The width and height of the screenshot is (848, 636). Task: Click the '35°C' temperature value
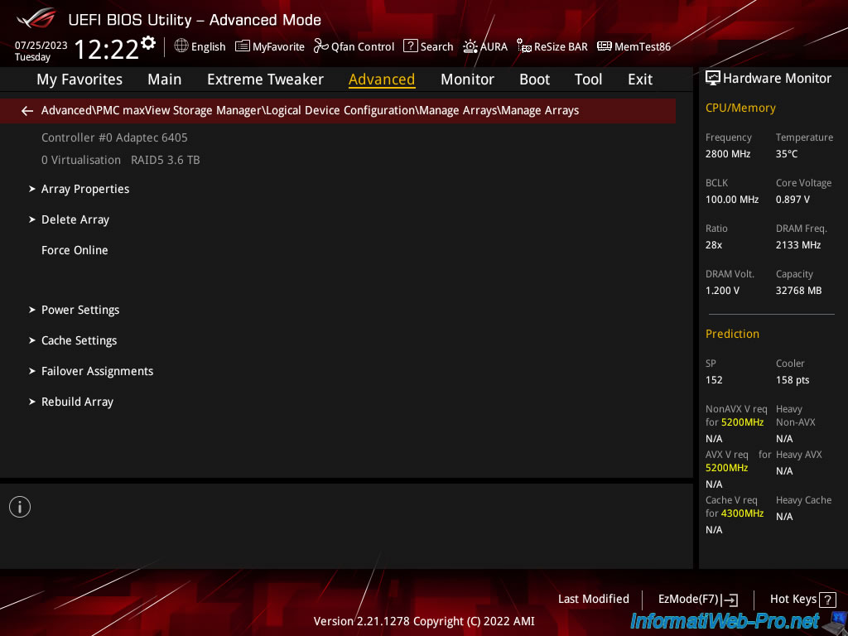click(787, 154)
